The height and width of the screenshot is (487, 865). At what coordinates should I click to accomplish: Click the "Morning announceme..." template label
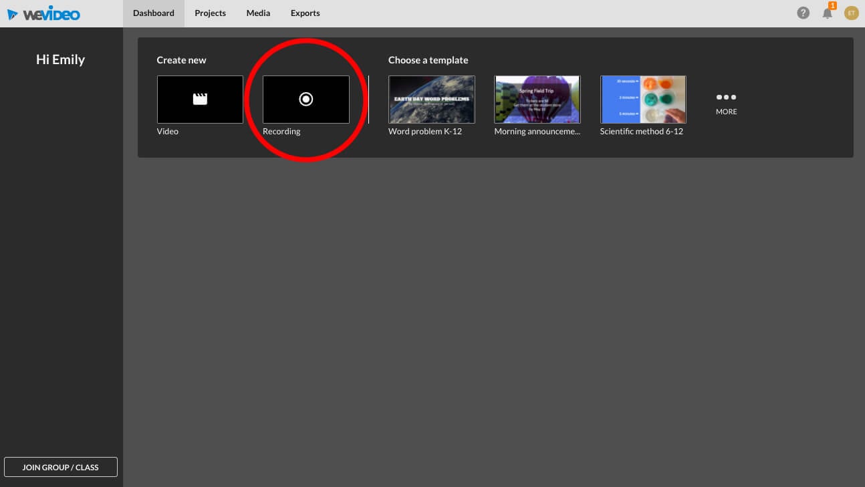pos(537,132)
